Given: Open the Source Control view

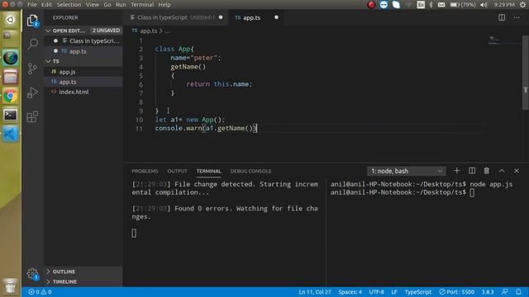Looking at the screenshot, I should tap(32, 68).
